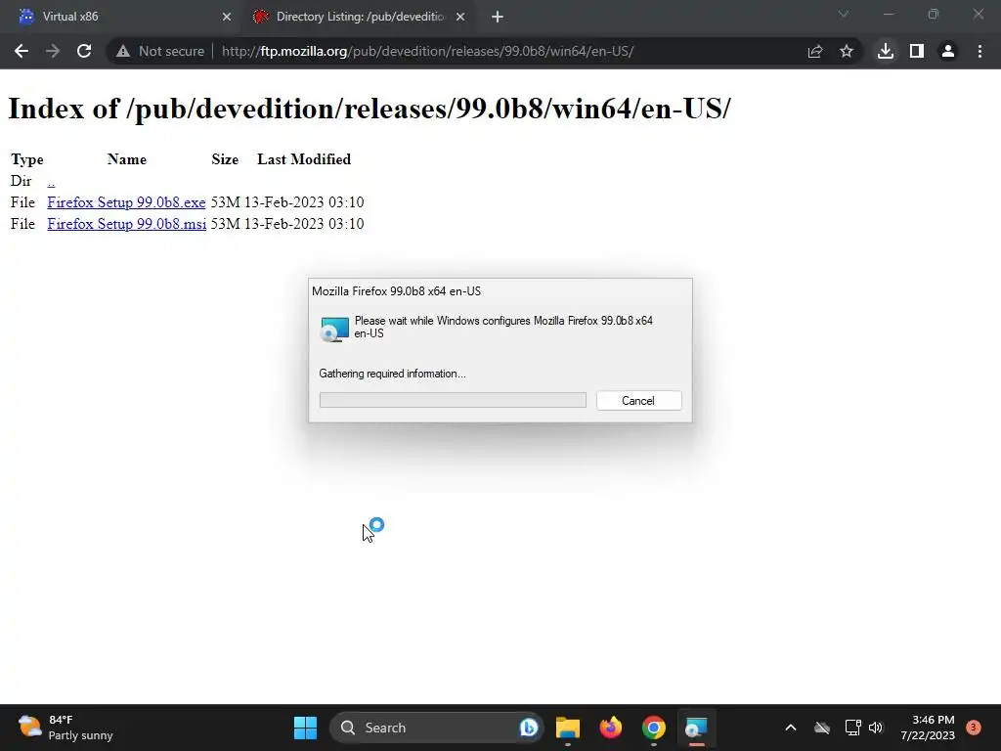Viewport: 1001px width, 751px height.
Task: Open File Explorer from taskbar
Action: coord(568,728)
